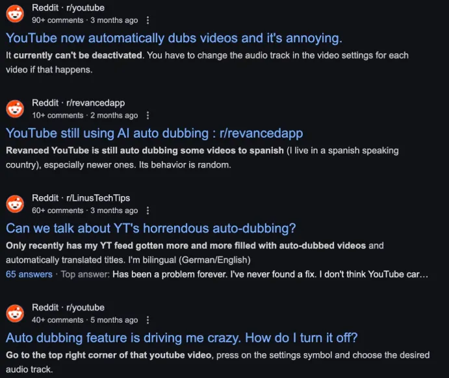
Task: Open 'YouTube now automatically dubs videos' link
Action: (174, 38)
